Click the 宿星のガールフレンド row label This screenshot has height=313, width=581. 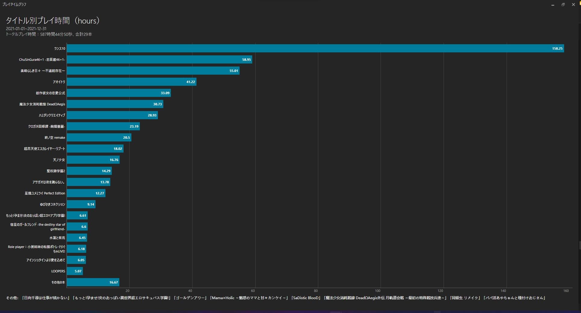[x=38, y=227]
